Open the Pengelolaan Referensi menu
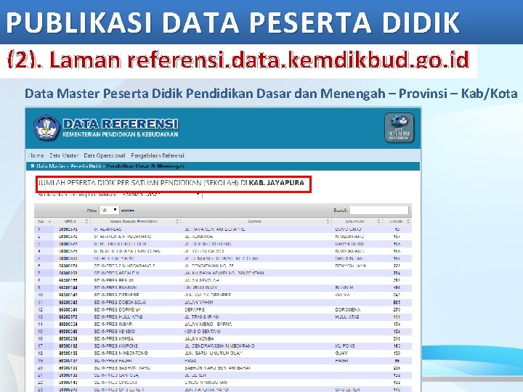 tap(158, 155)
